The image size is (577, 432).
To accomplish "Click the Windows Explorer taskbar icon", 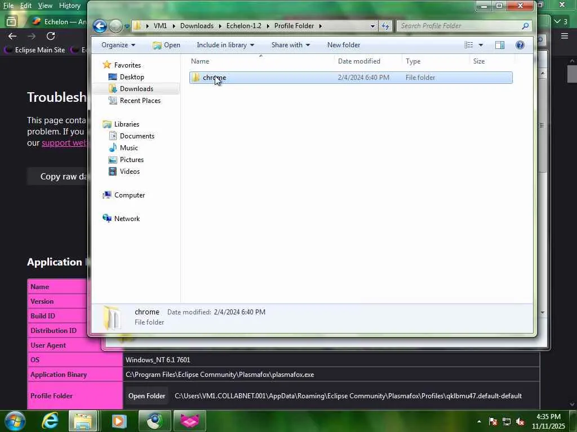I will [x=83, y=421].
